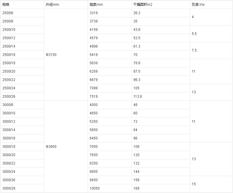
Task: Click the 2500/6 specification cell
Action: 8,13
